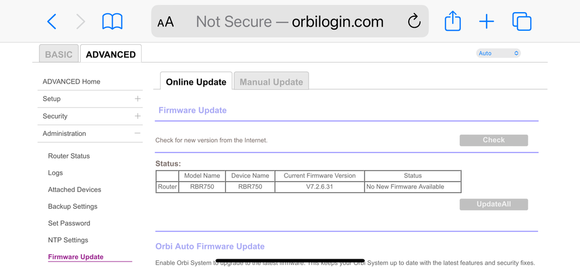580x268 pixels.
Task: Go to Attached Devices
Action: coord(74,190)
